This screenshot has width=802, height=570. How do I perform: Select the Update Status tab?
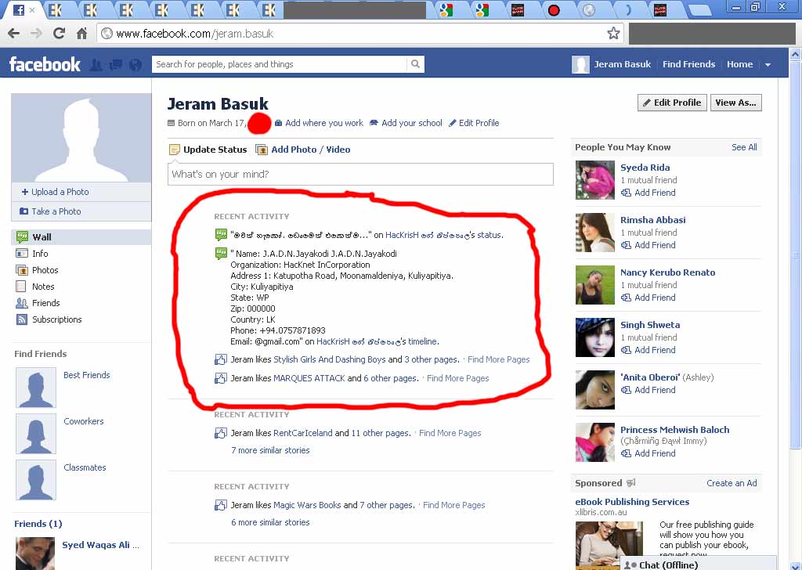coord(208,150)
